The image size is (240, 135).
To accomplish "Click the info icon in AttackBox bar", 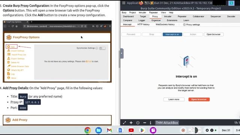I will tap(150, 123).
